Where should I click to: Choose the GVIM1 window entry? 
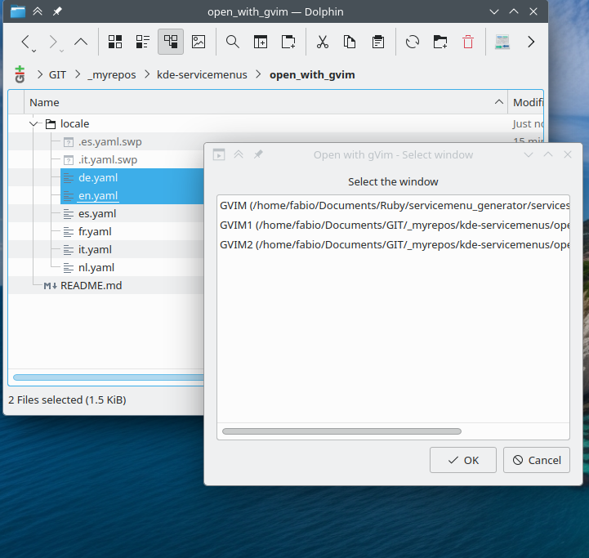tap(393, 225)
